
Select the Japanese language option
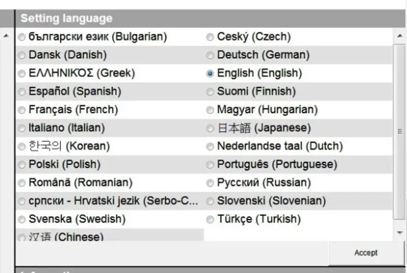click(210, 128)
